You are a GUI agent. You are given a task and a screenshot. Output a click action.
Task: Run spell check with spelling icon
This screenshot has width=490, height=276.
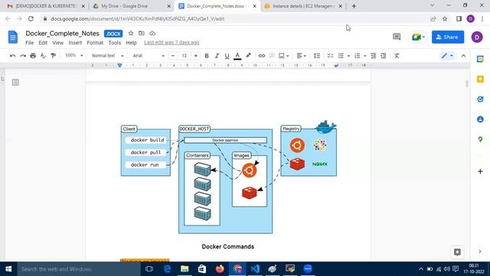(x=43, y=56)
